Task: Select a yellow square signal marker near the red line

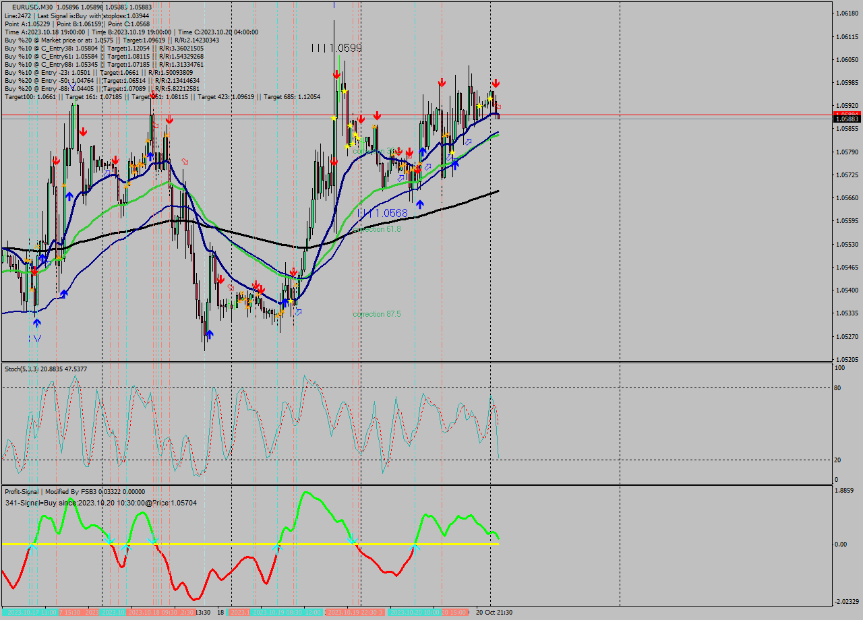Action: (x=335, y=117)
